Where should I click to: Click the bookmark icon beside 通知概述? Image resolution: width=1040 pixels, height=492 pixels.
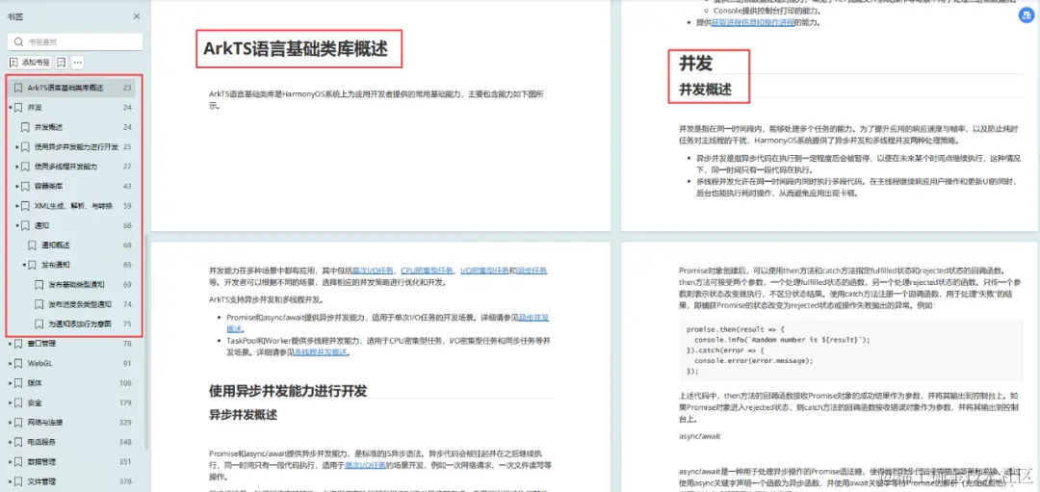(32, 246)
